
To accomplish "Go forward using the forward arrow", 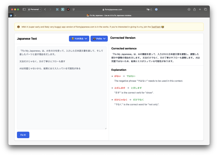I will click(x=50, y=9).
